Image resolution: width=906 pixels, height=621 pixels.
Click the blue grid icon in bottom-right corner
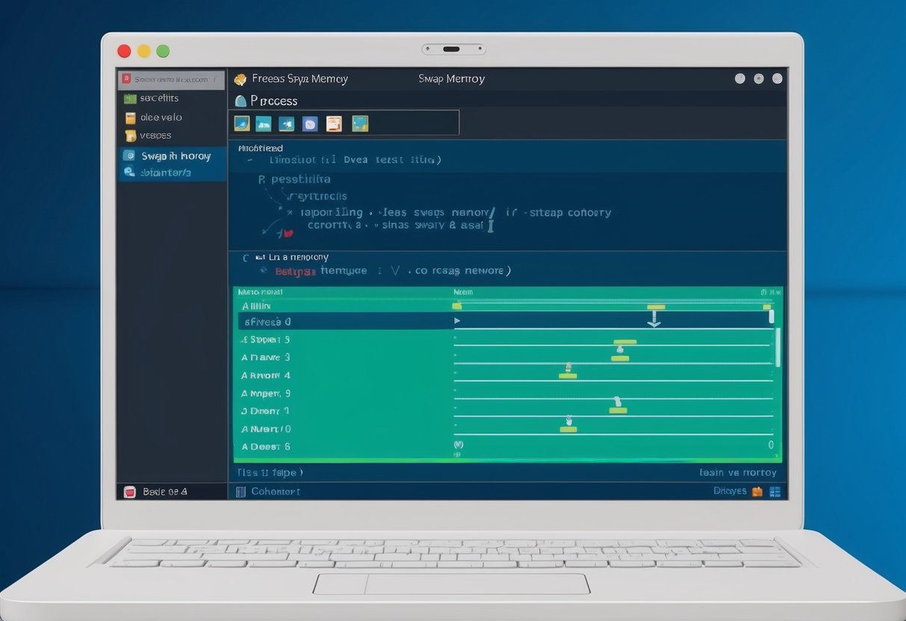(775, 491)
